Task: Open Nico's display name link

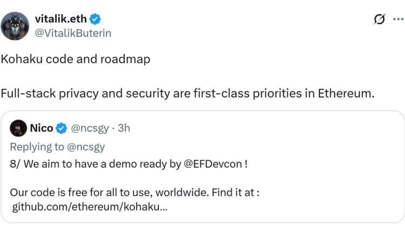Action: [42, 128]
